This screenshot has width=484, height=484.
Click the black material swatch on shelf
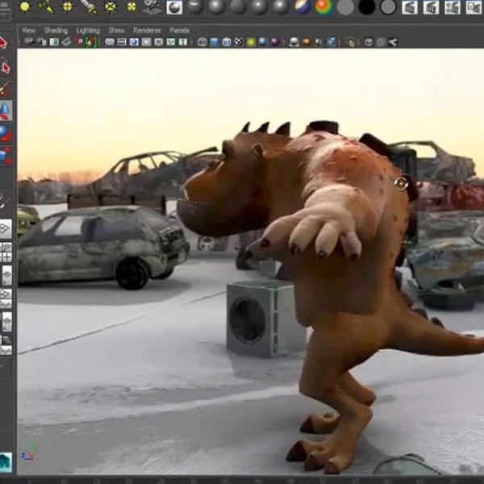click(x=366, y=7)
